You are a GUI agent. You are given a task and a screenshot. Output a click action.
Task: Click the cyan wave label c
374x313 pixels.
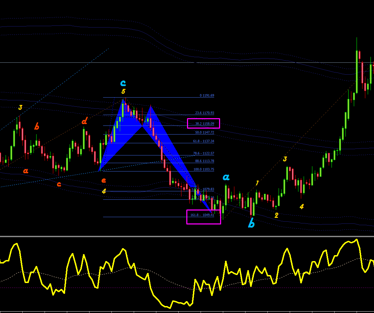click(123, 83)
